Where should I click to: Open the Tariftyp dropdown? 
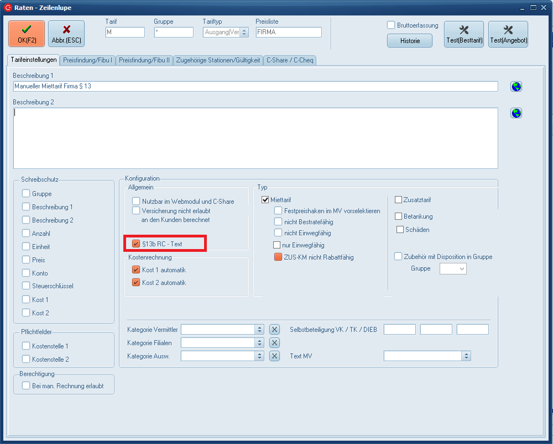tap(244, 33)
